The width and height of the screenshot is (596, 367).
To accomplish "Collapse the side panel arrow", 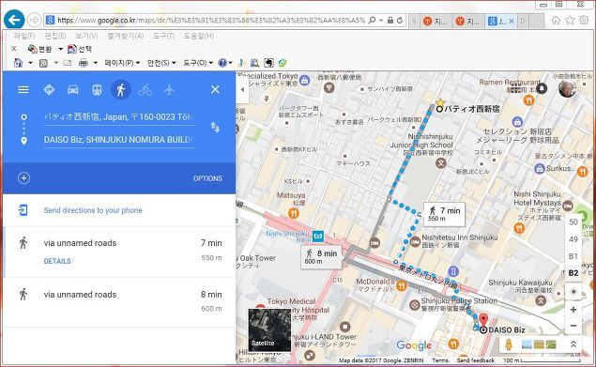I will pyautogui.click(x=242, y=90).
